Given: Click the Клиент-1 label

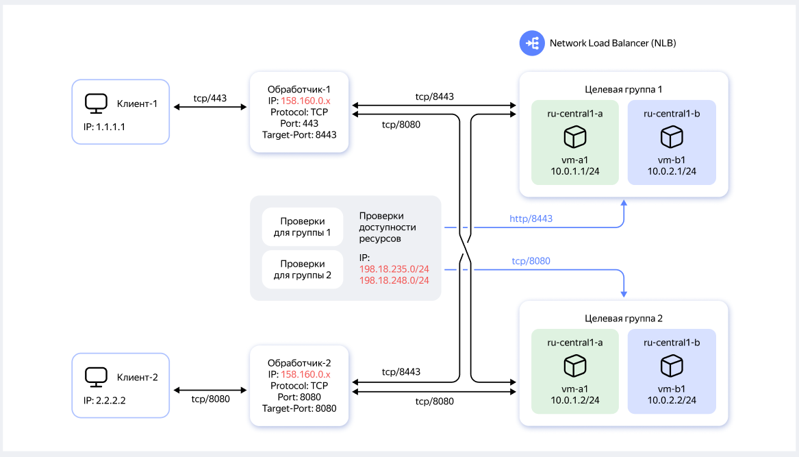Looking at the screenshot, I should click(x=137, y=103).
